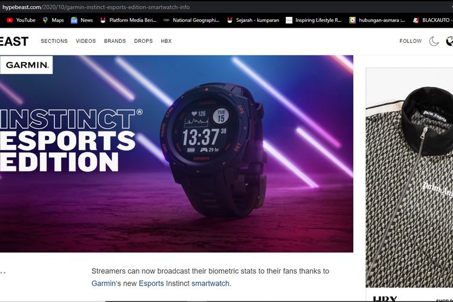Click the hypebeast.com address bar URL
The image size is (453, 302).
(x=96, y=7)
